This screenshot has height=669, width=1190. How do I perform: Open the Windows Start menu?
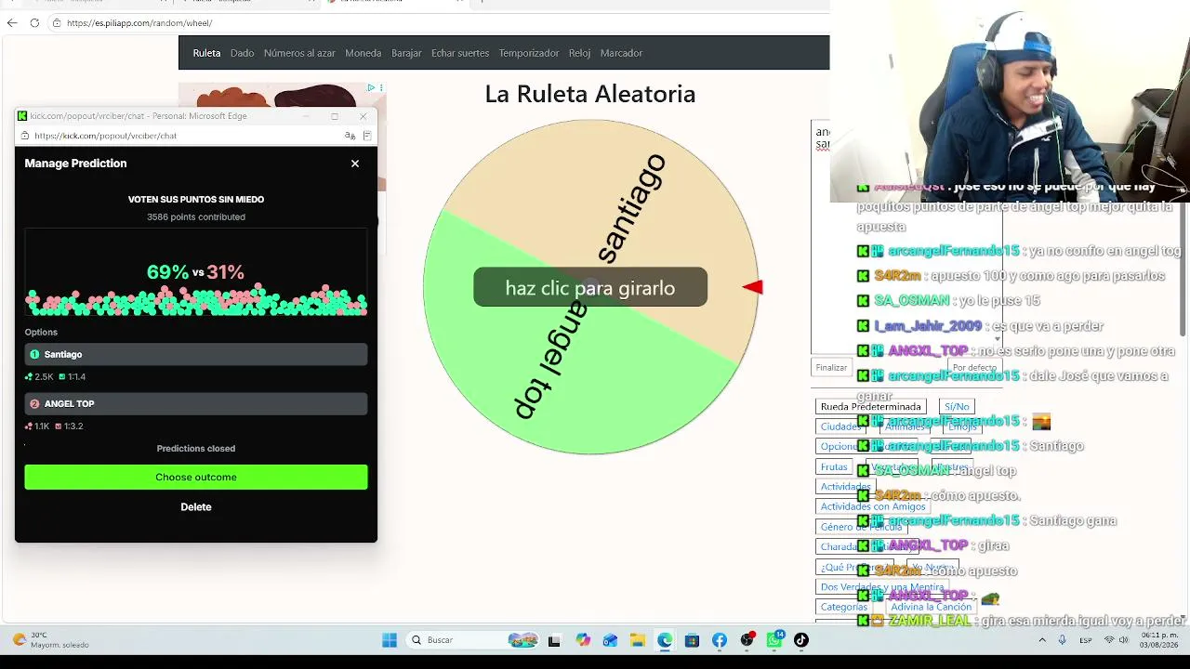pos(390,640)
